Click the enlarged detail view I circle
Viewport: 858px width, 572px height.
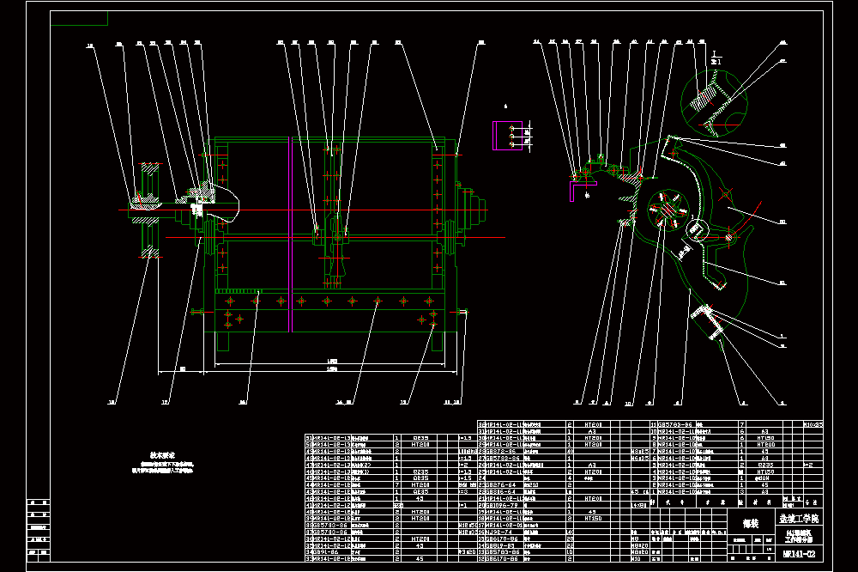tap(714, 102)
